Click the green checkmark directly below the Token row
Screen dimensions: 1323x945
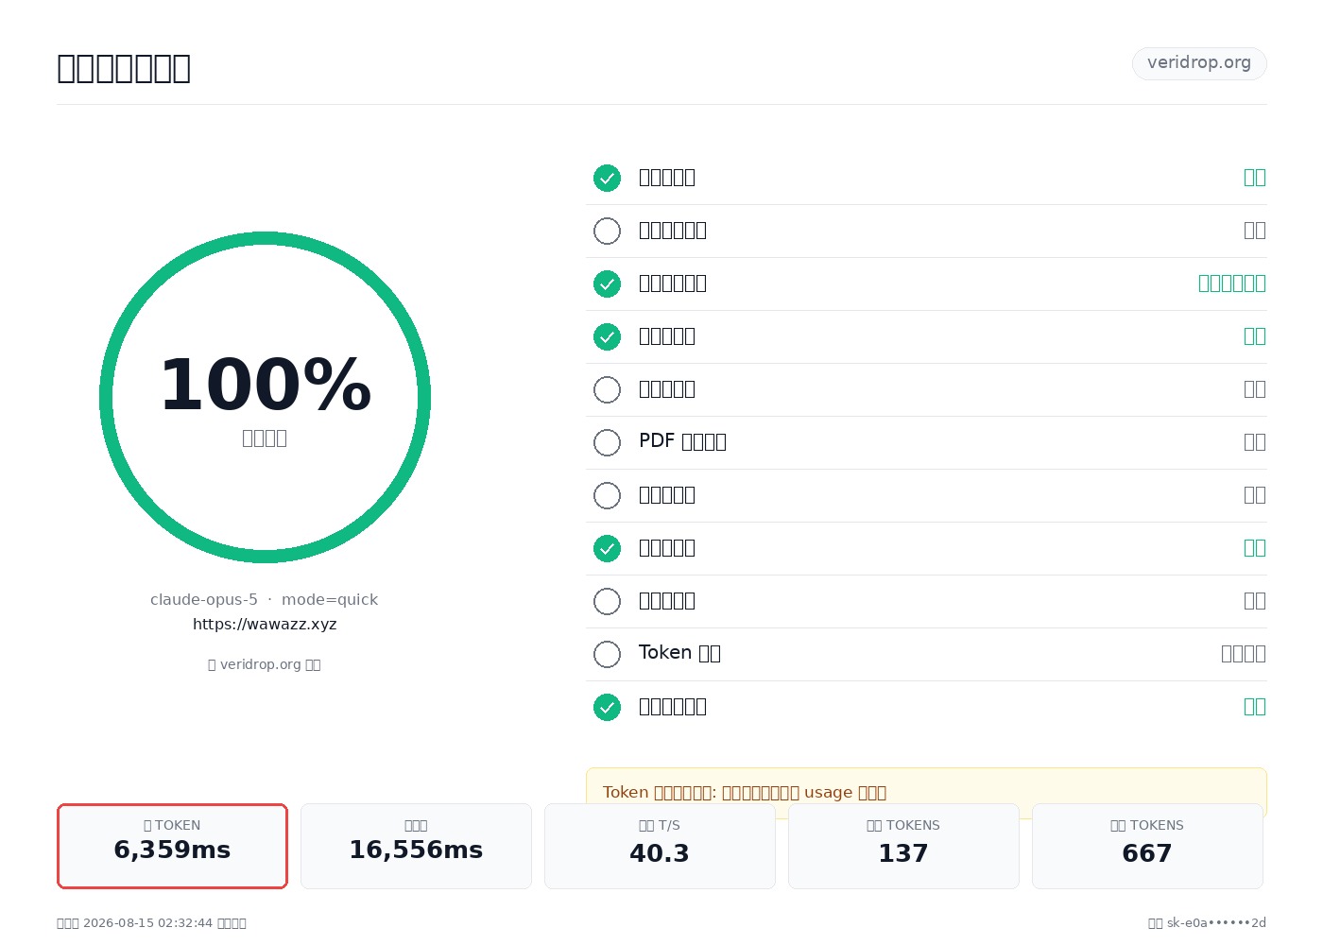[x=607, y=707]
